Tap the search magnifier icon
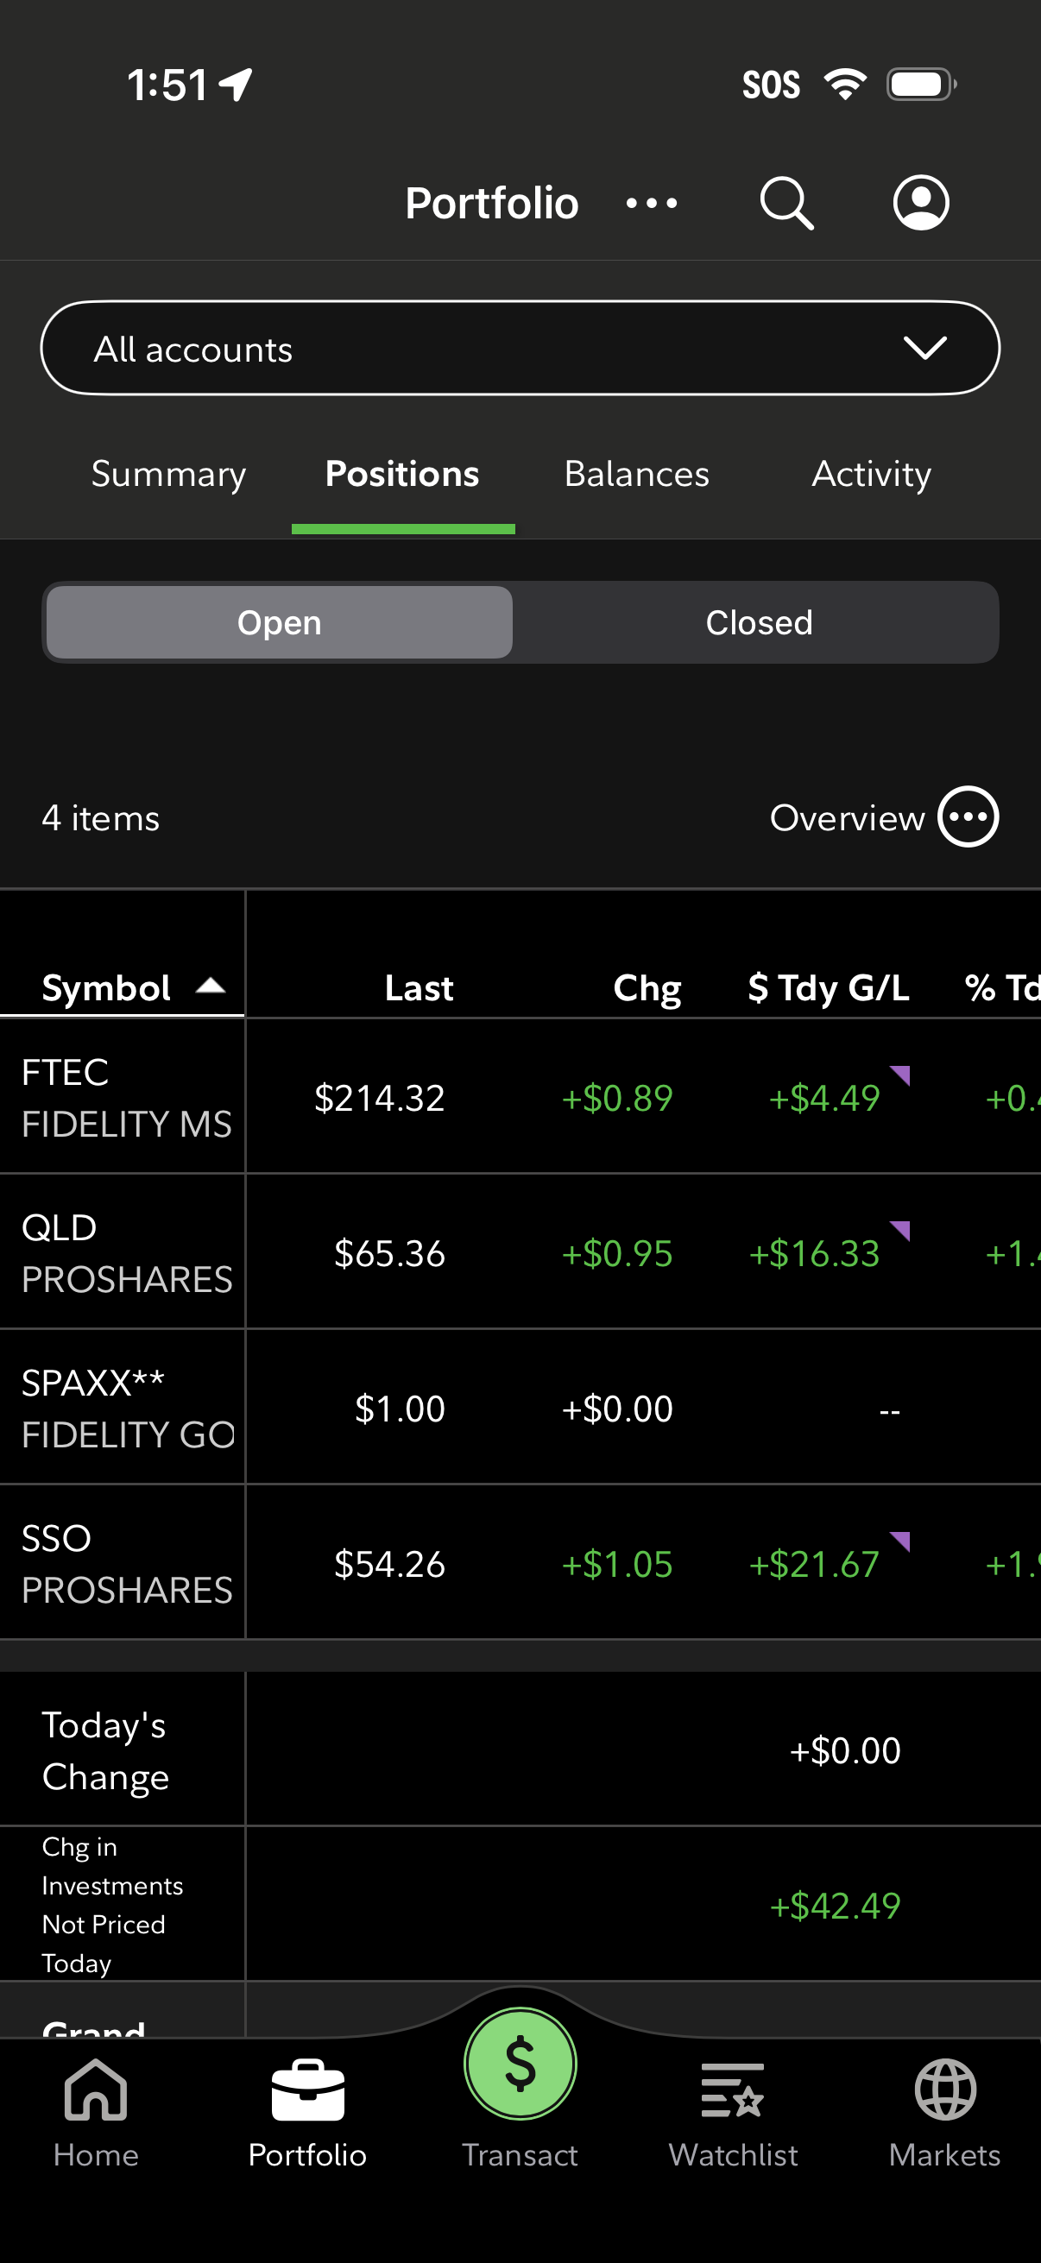Screen dimensions: 1041x2263 [x=785, y=203]
